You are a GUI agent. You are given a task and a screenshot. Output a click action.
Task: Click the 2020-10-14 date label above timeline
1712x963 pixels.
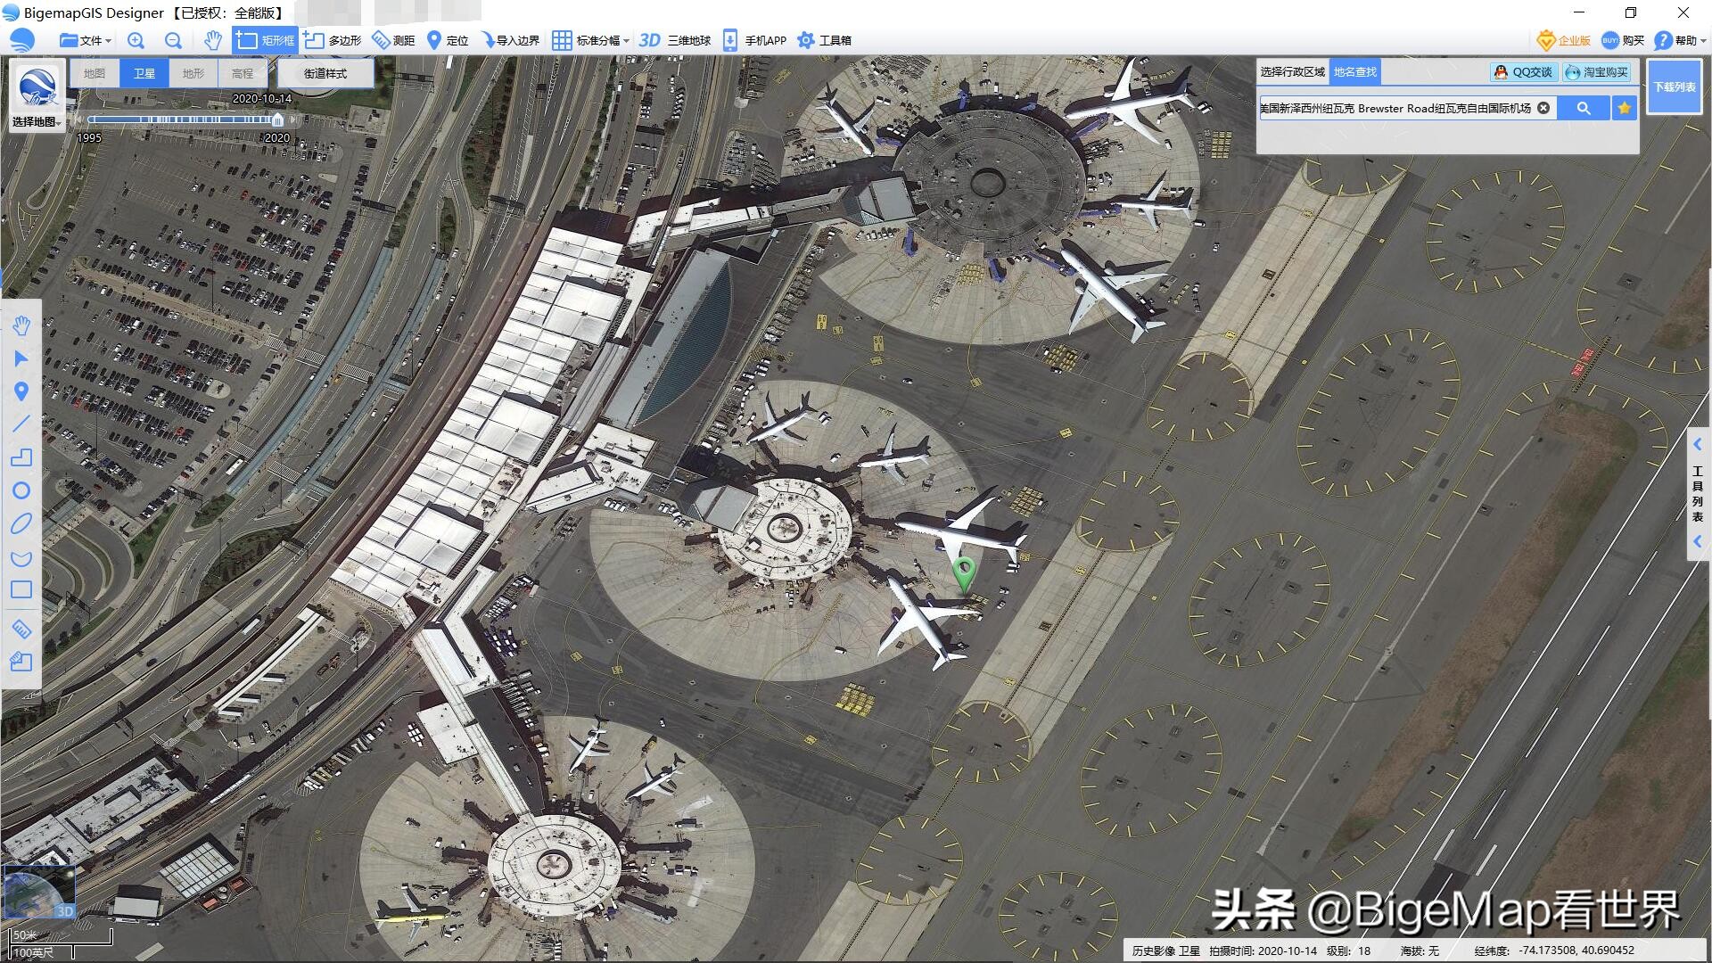pyautogui.click(x=262, y=98)
